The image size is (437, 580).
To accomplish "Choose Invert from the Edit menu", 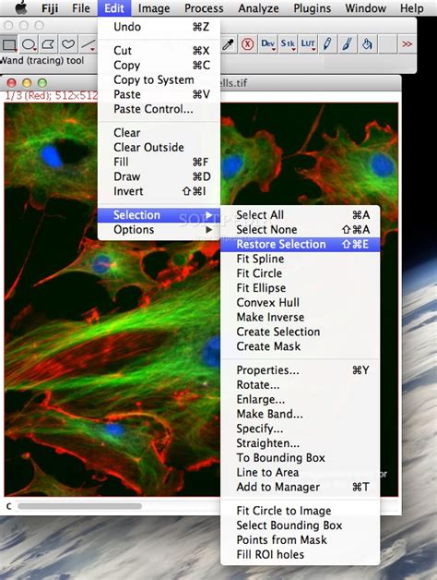I will (159, 191).
